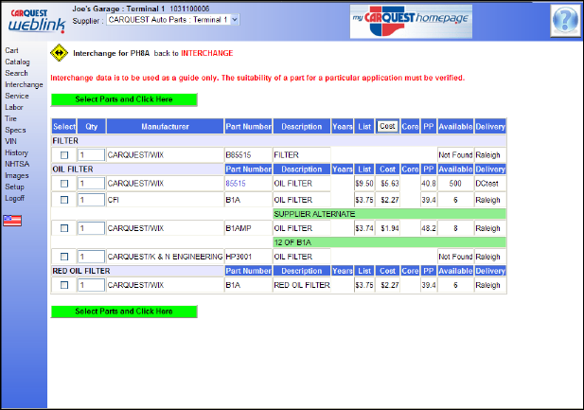Check the B1AMP row checkbox
This screenshot has width=584, height=410.
[x=64, y=228]
